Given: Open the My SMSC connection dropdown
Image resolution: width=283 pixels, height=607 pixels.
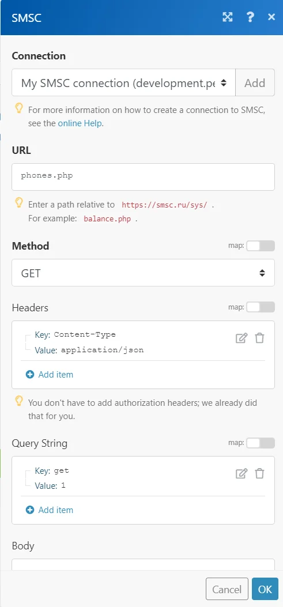Looking at the screenshot, I should [123, 82].
